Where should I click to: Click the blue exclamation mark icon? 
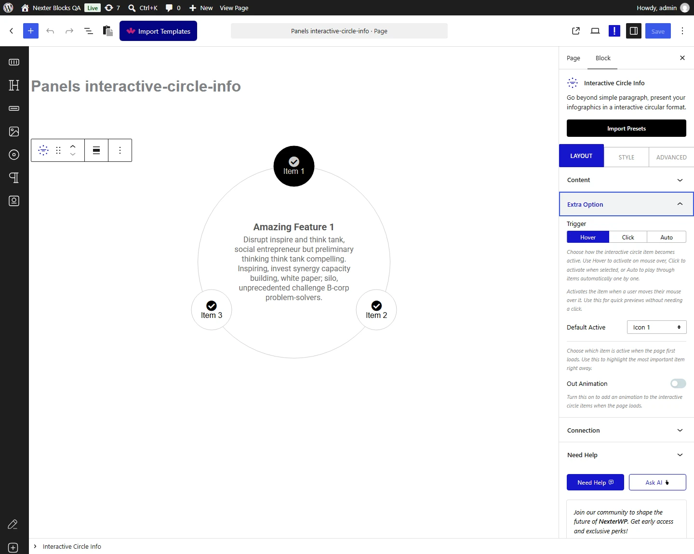point(614,31)
